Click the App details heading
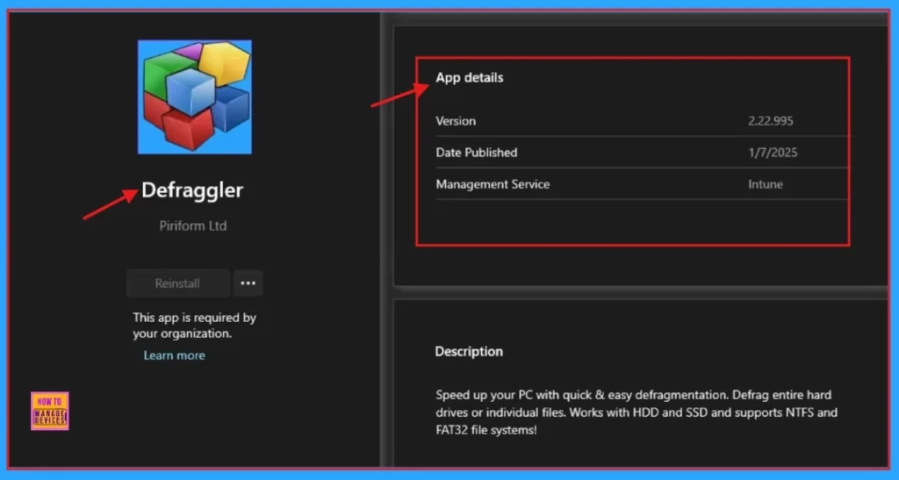899x480 pixels. click(x=470, y=77)
